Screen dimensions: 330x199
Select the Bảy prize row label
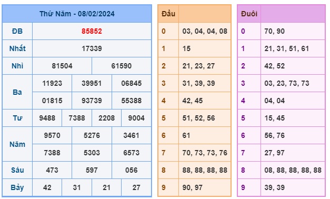[x=17, y=187]
